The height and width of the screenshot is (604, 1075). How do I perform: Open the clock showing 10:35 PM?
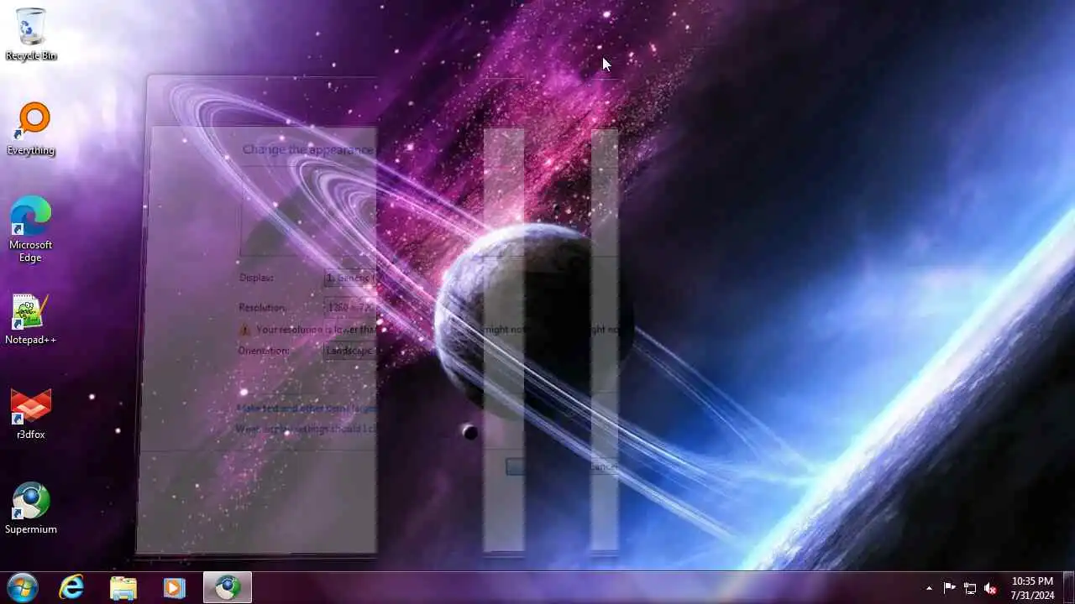1032,588
